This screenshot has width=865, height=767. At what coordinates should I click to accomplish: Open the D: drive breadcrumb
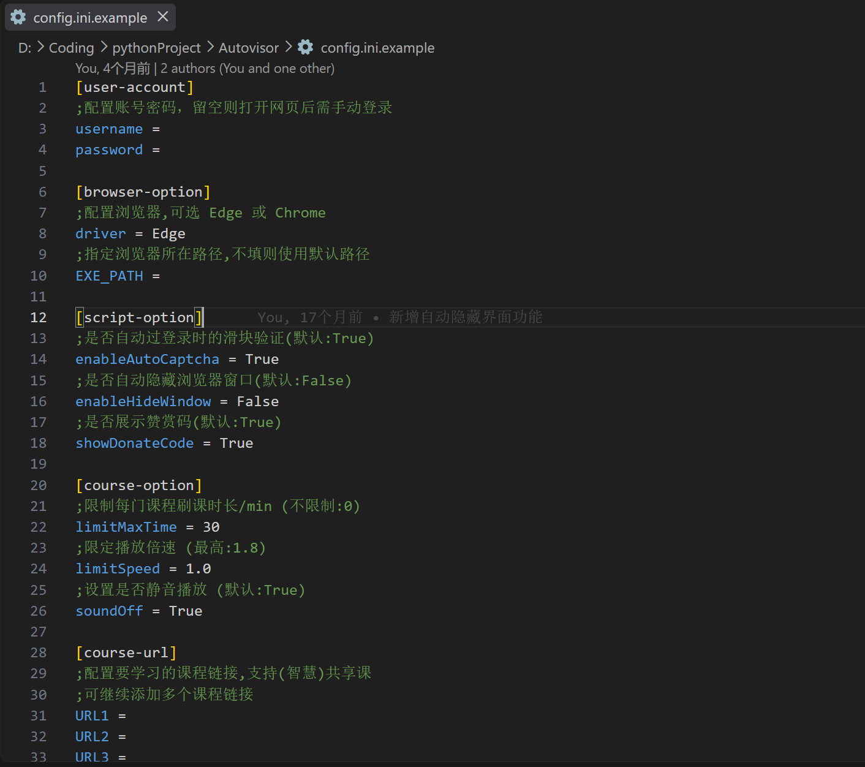(25, 48)
